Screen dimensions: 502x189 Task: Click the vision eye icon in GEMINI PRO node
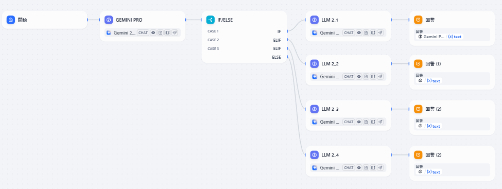(153, 32)
